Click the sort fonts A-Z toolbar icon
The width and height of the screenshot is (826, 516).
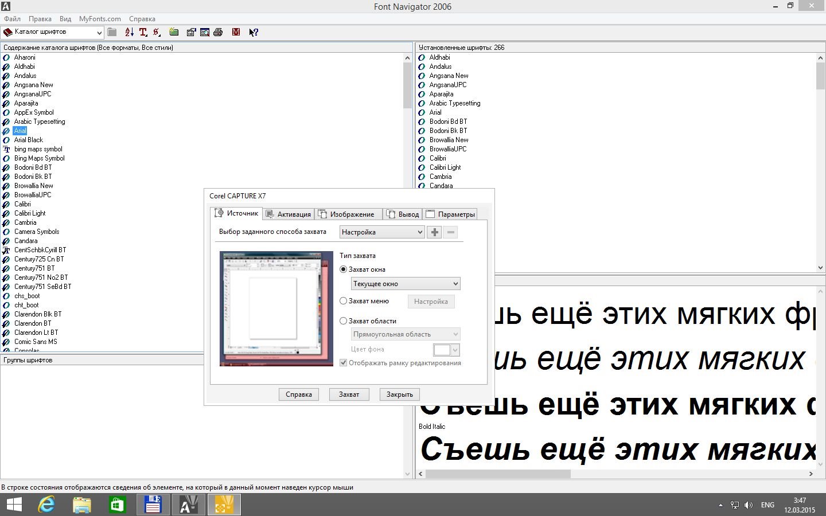tap(129, 32)
